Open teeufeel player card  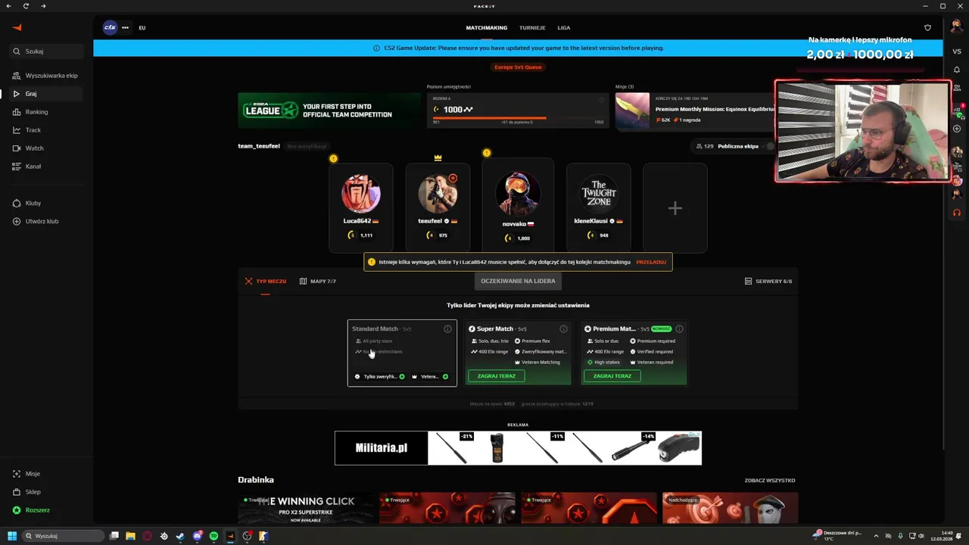coord(438,207)
